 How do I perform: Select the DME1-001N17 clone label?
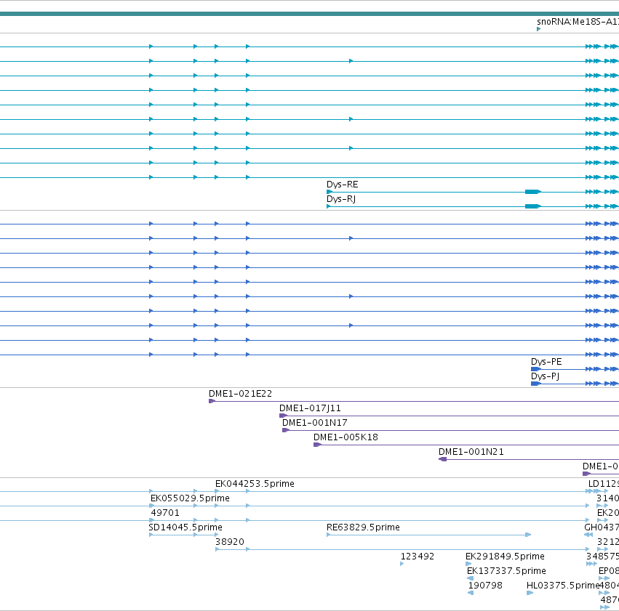click(x=315, y=423)
